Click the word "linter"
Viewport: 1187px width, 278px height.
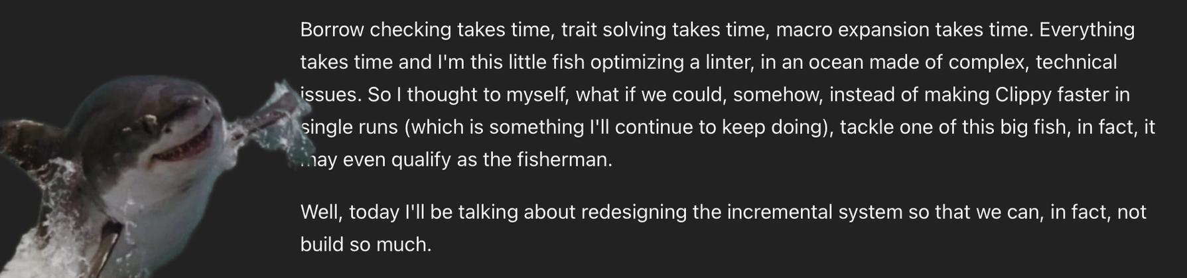(727, 62)
